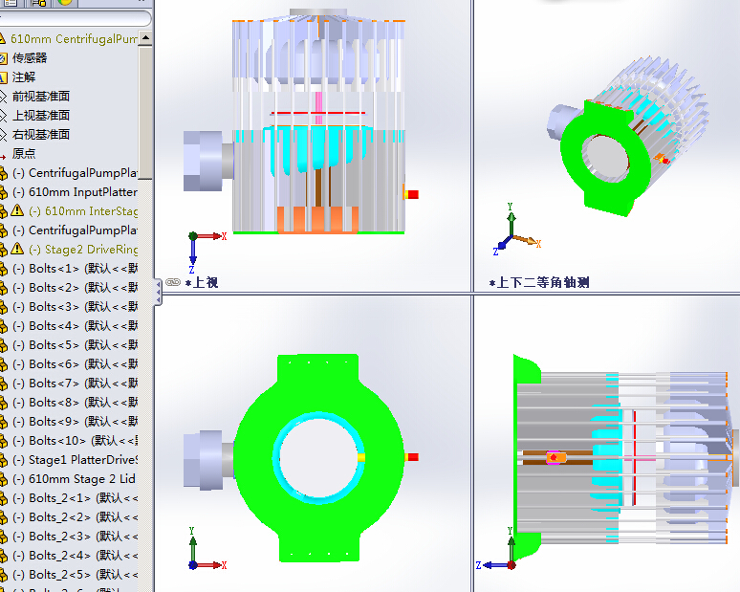Click the feature tree filter field
This screenshot has width=740, height=592.
point(76,18)
